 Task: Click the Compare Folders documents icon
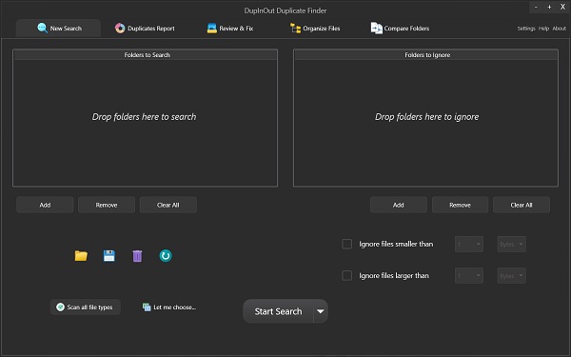pos(377,28)
